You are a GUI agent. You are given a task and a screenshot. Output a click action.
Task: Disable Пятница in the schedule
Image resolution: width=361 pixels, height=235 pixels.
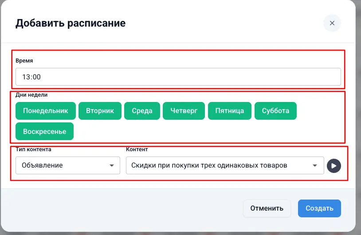point(229,111)
